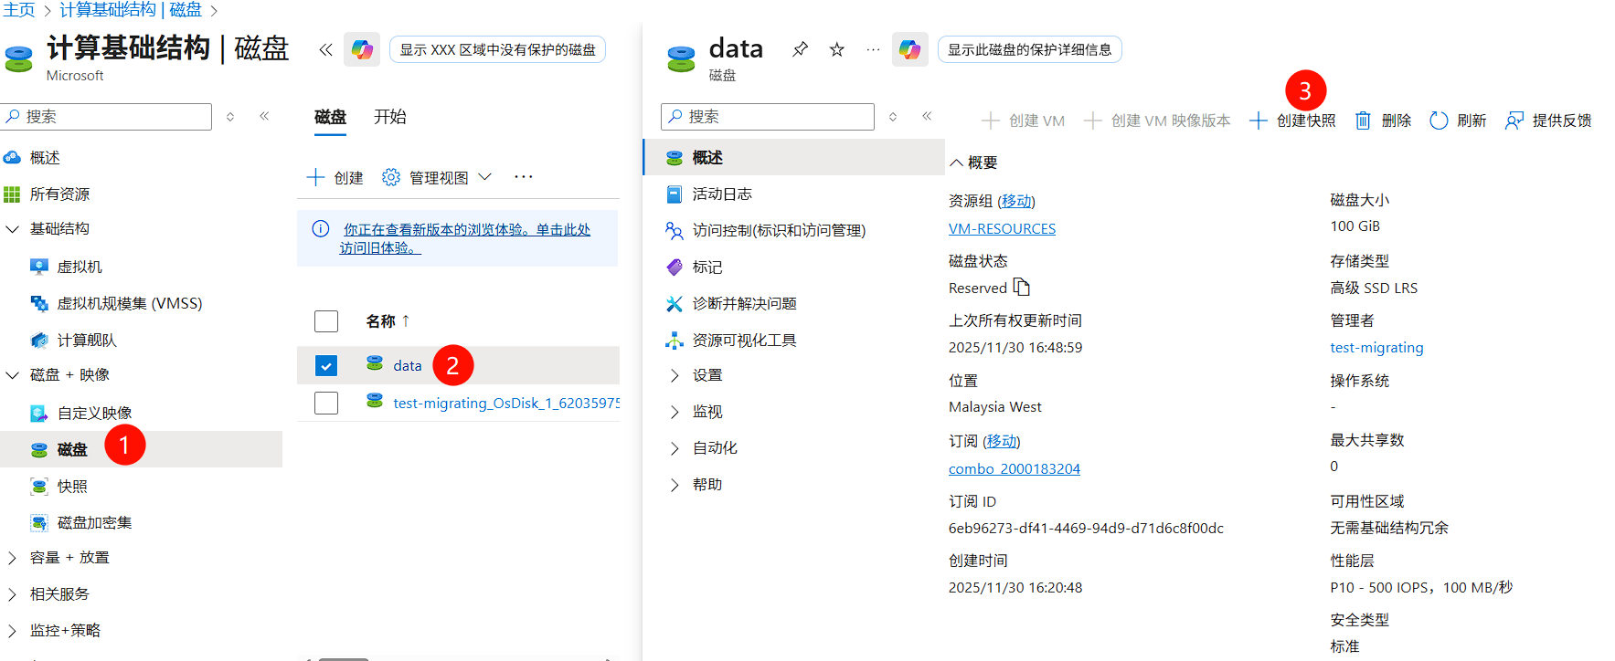The image size is (1615, 661).
Task: Uncheck the data disk checkbox
Action: point(326,365)
